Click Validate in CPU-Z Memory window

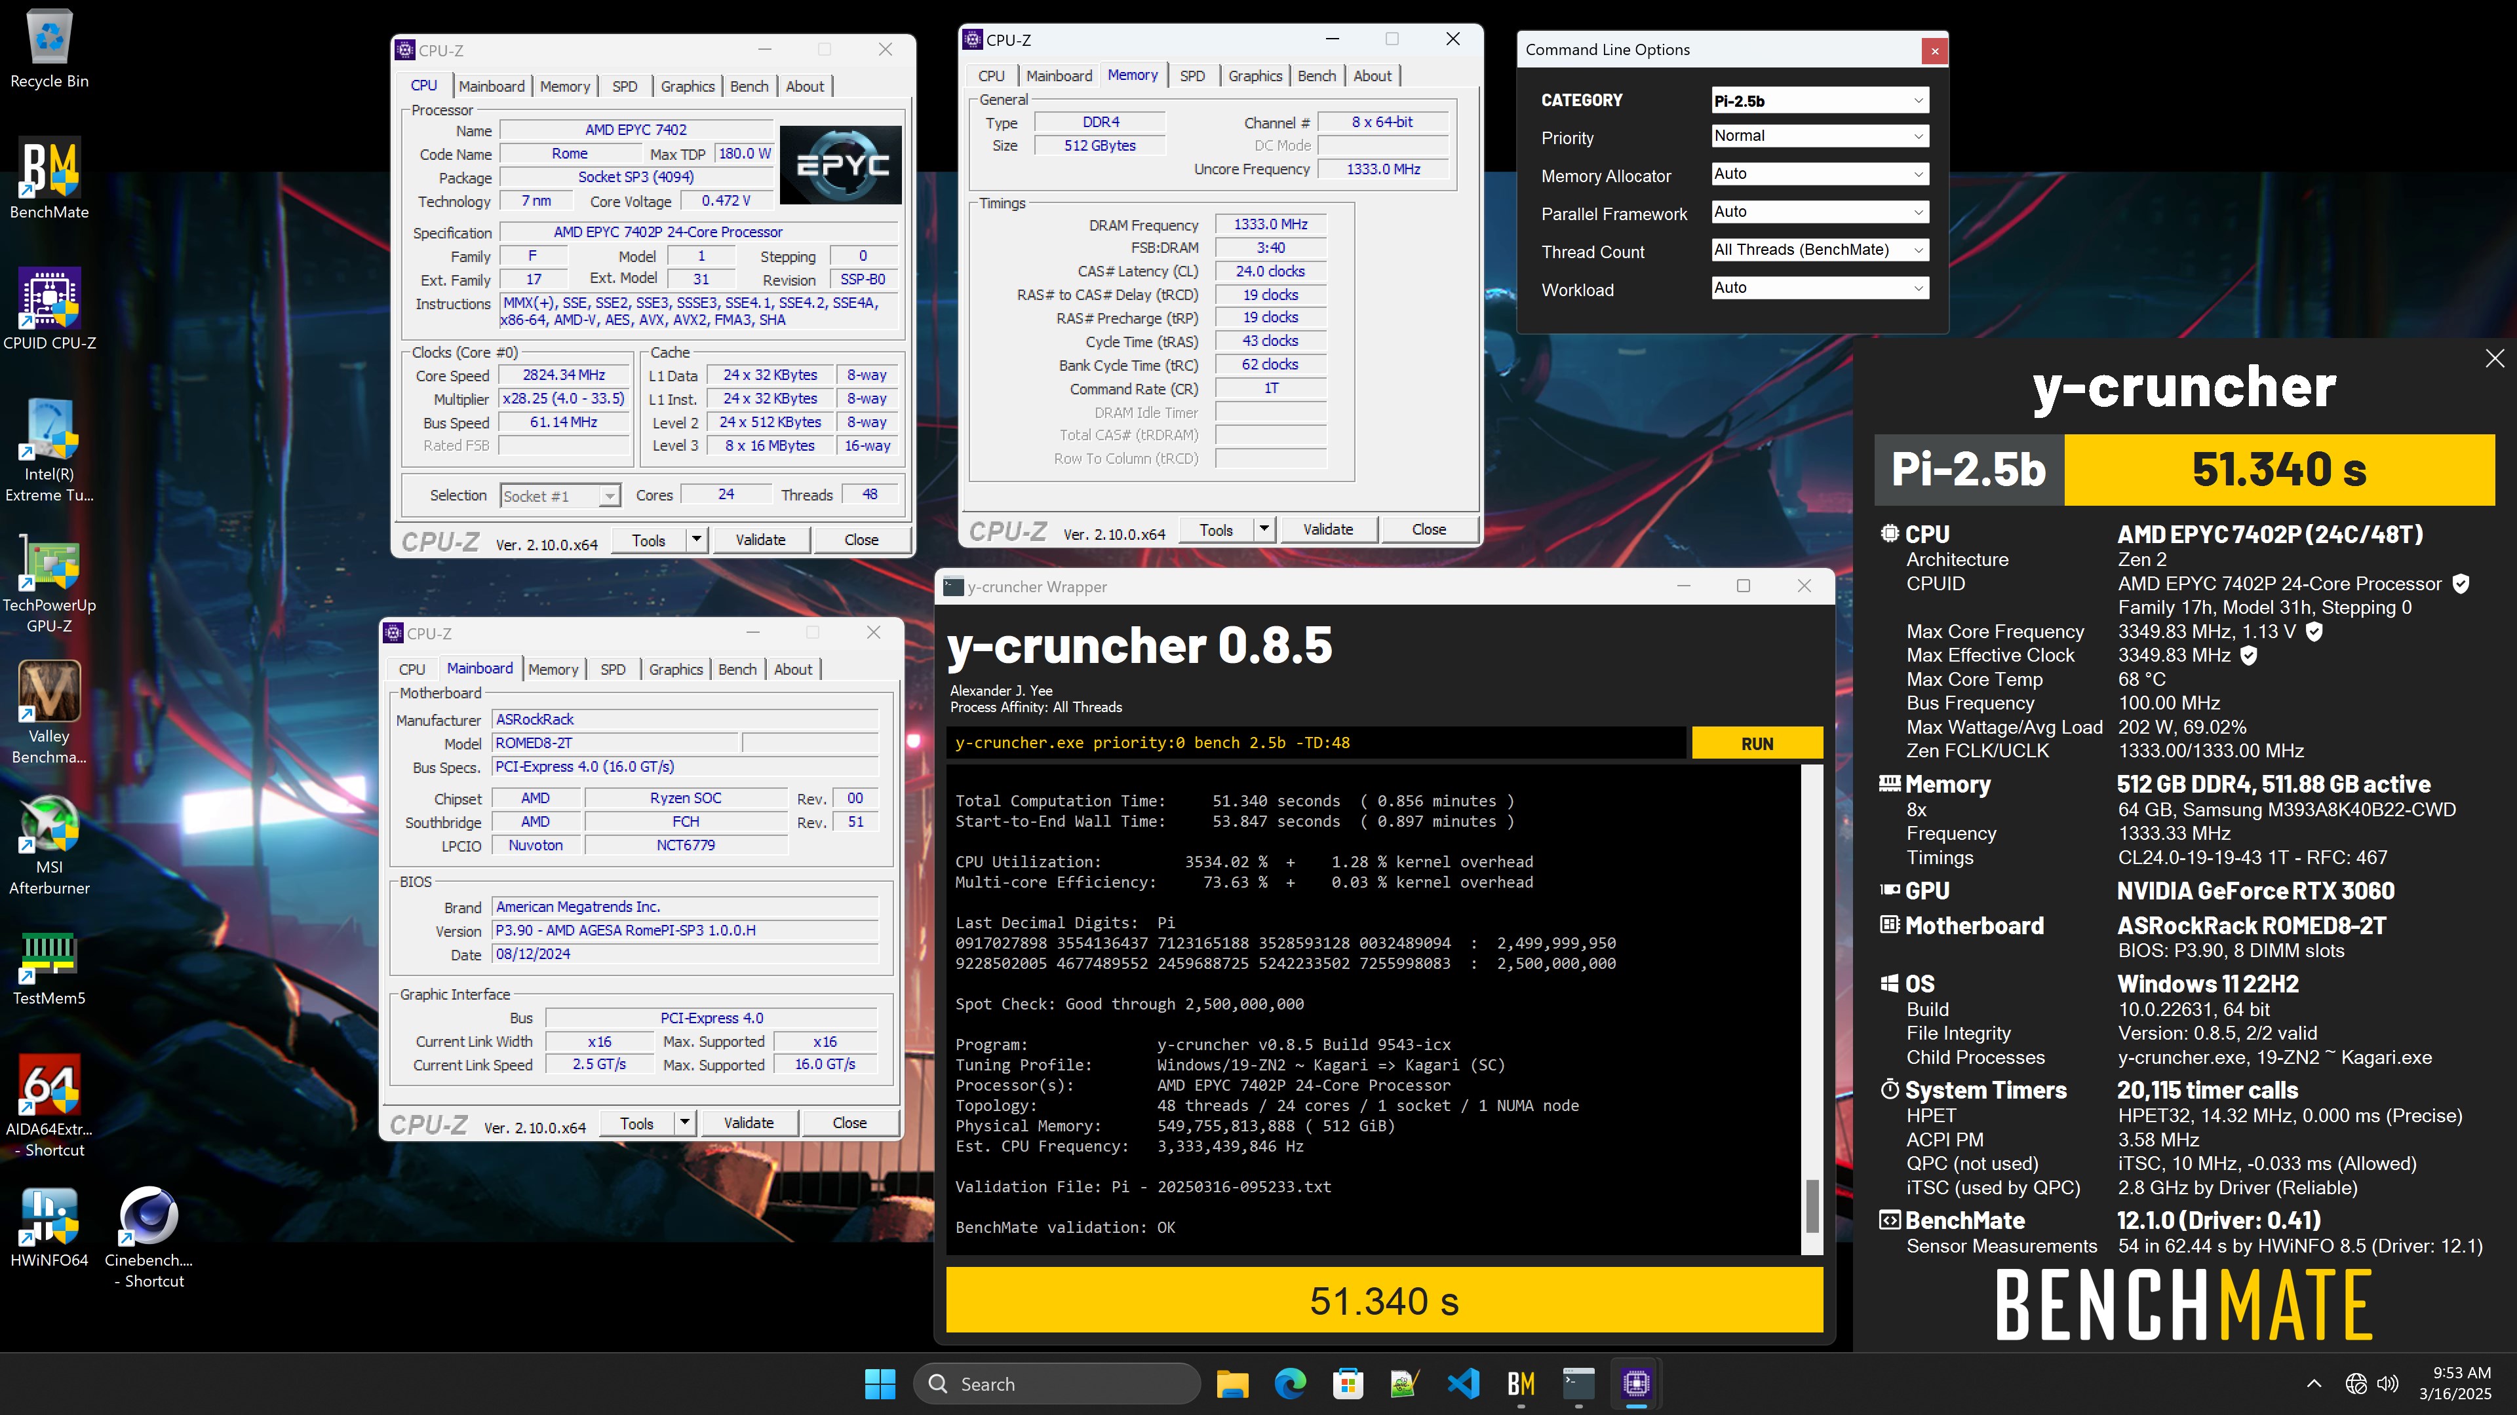point(1328,529)
